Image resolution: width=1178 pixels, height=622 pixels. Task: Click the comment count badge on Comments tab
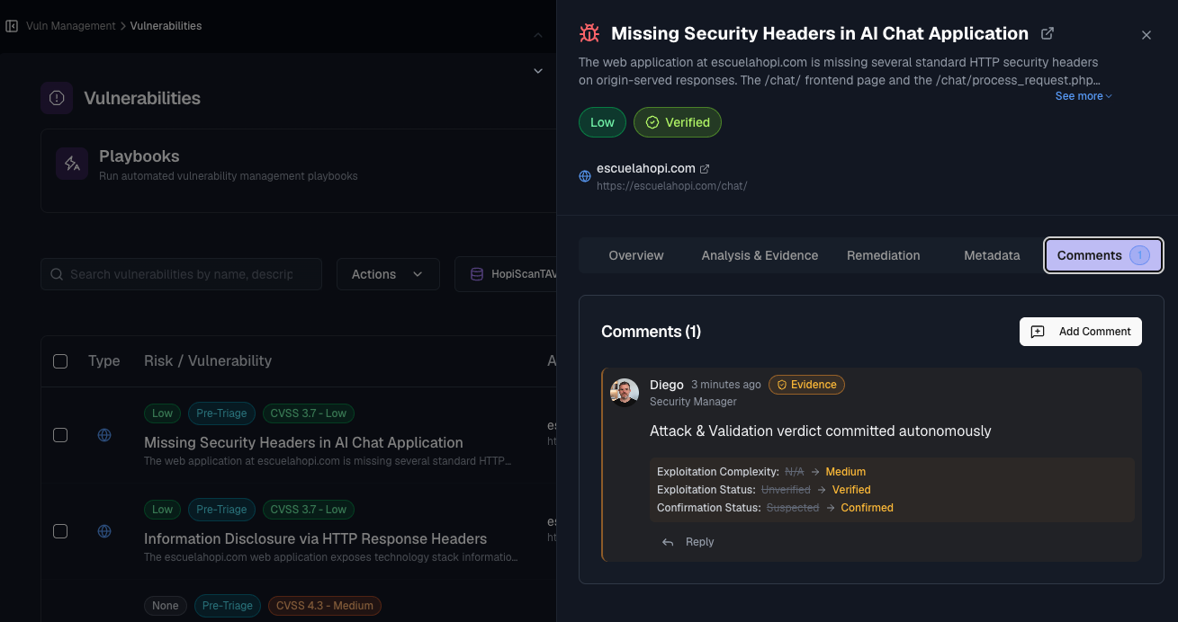(x=1139, y=255)
